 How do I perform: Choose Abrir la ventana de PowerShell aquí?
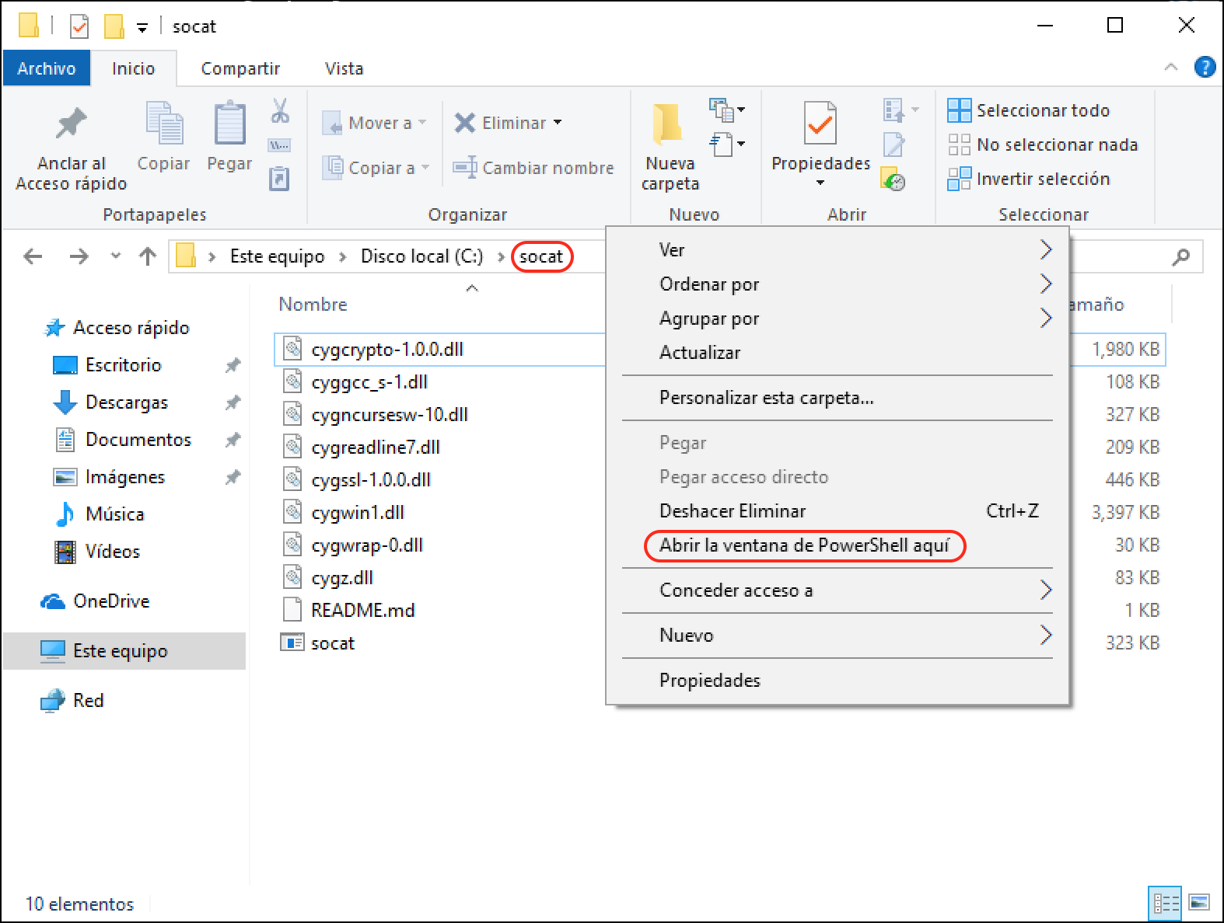click(804, 545)
